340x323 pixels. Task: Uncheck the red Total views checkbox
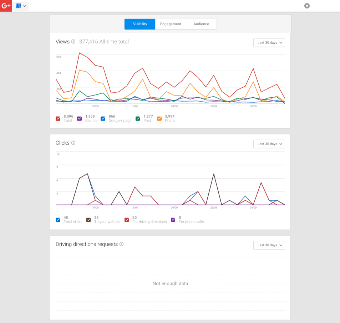point(58,118)
